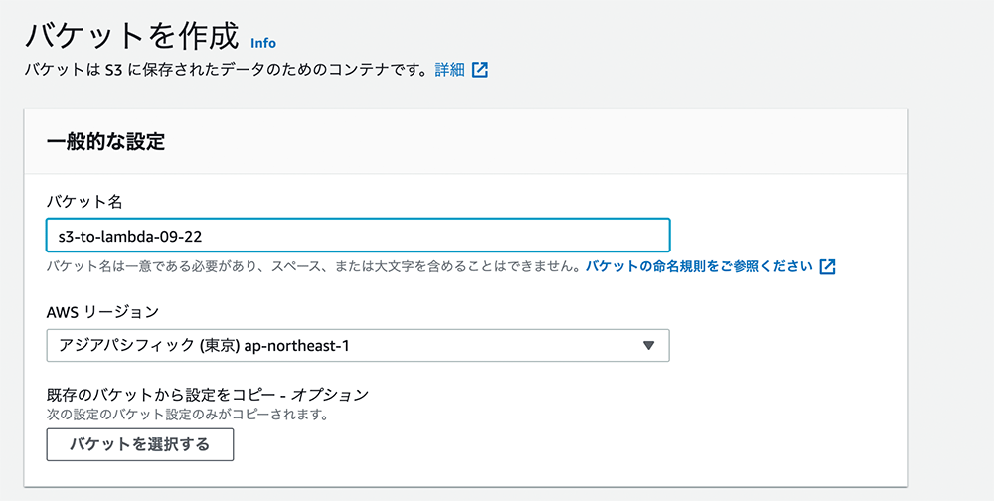Click the 既存のバケットから設定をコピー heading
This screenshot has width=994, height=501.
pos(164,395)
